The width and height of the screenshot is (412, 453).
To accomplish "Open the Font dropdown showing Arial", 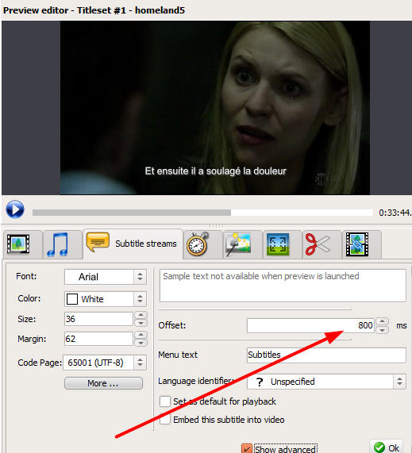I will click(x=106, y=277).
